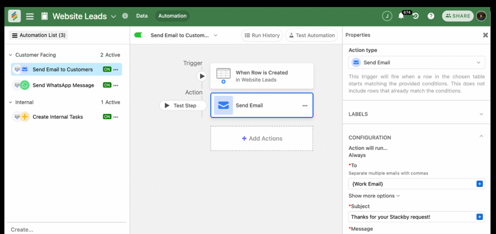Click the 'Always' text under Action will run

pos(357,155)
